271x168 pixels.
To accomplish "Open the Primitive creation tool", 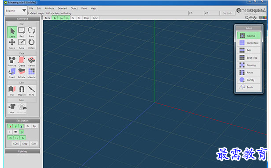I will click(x=12, y=61).
